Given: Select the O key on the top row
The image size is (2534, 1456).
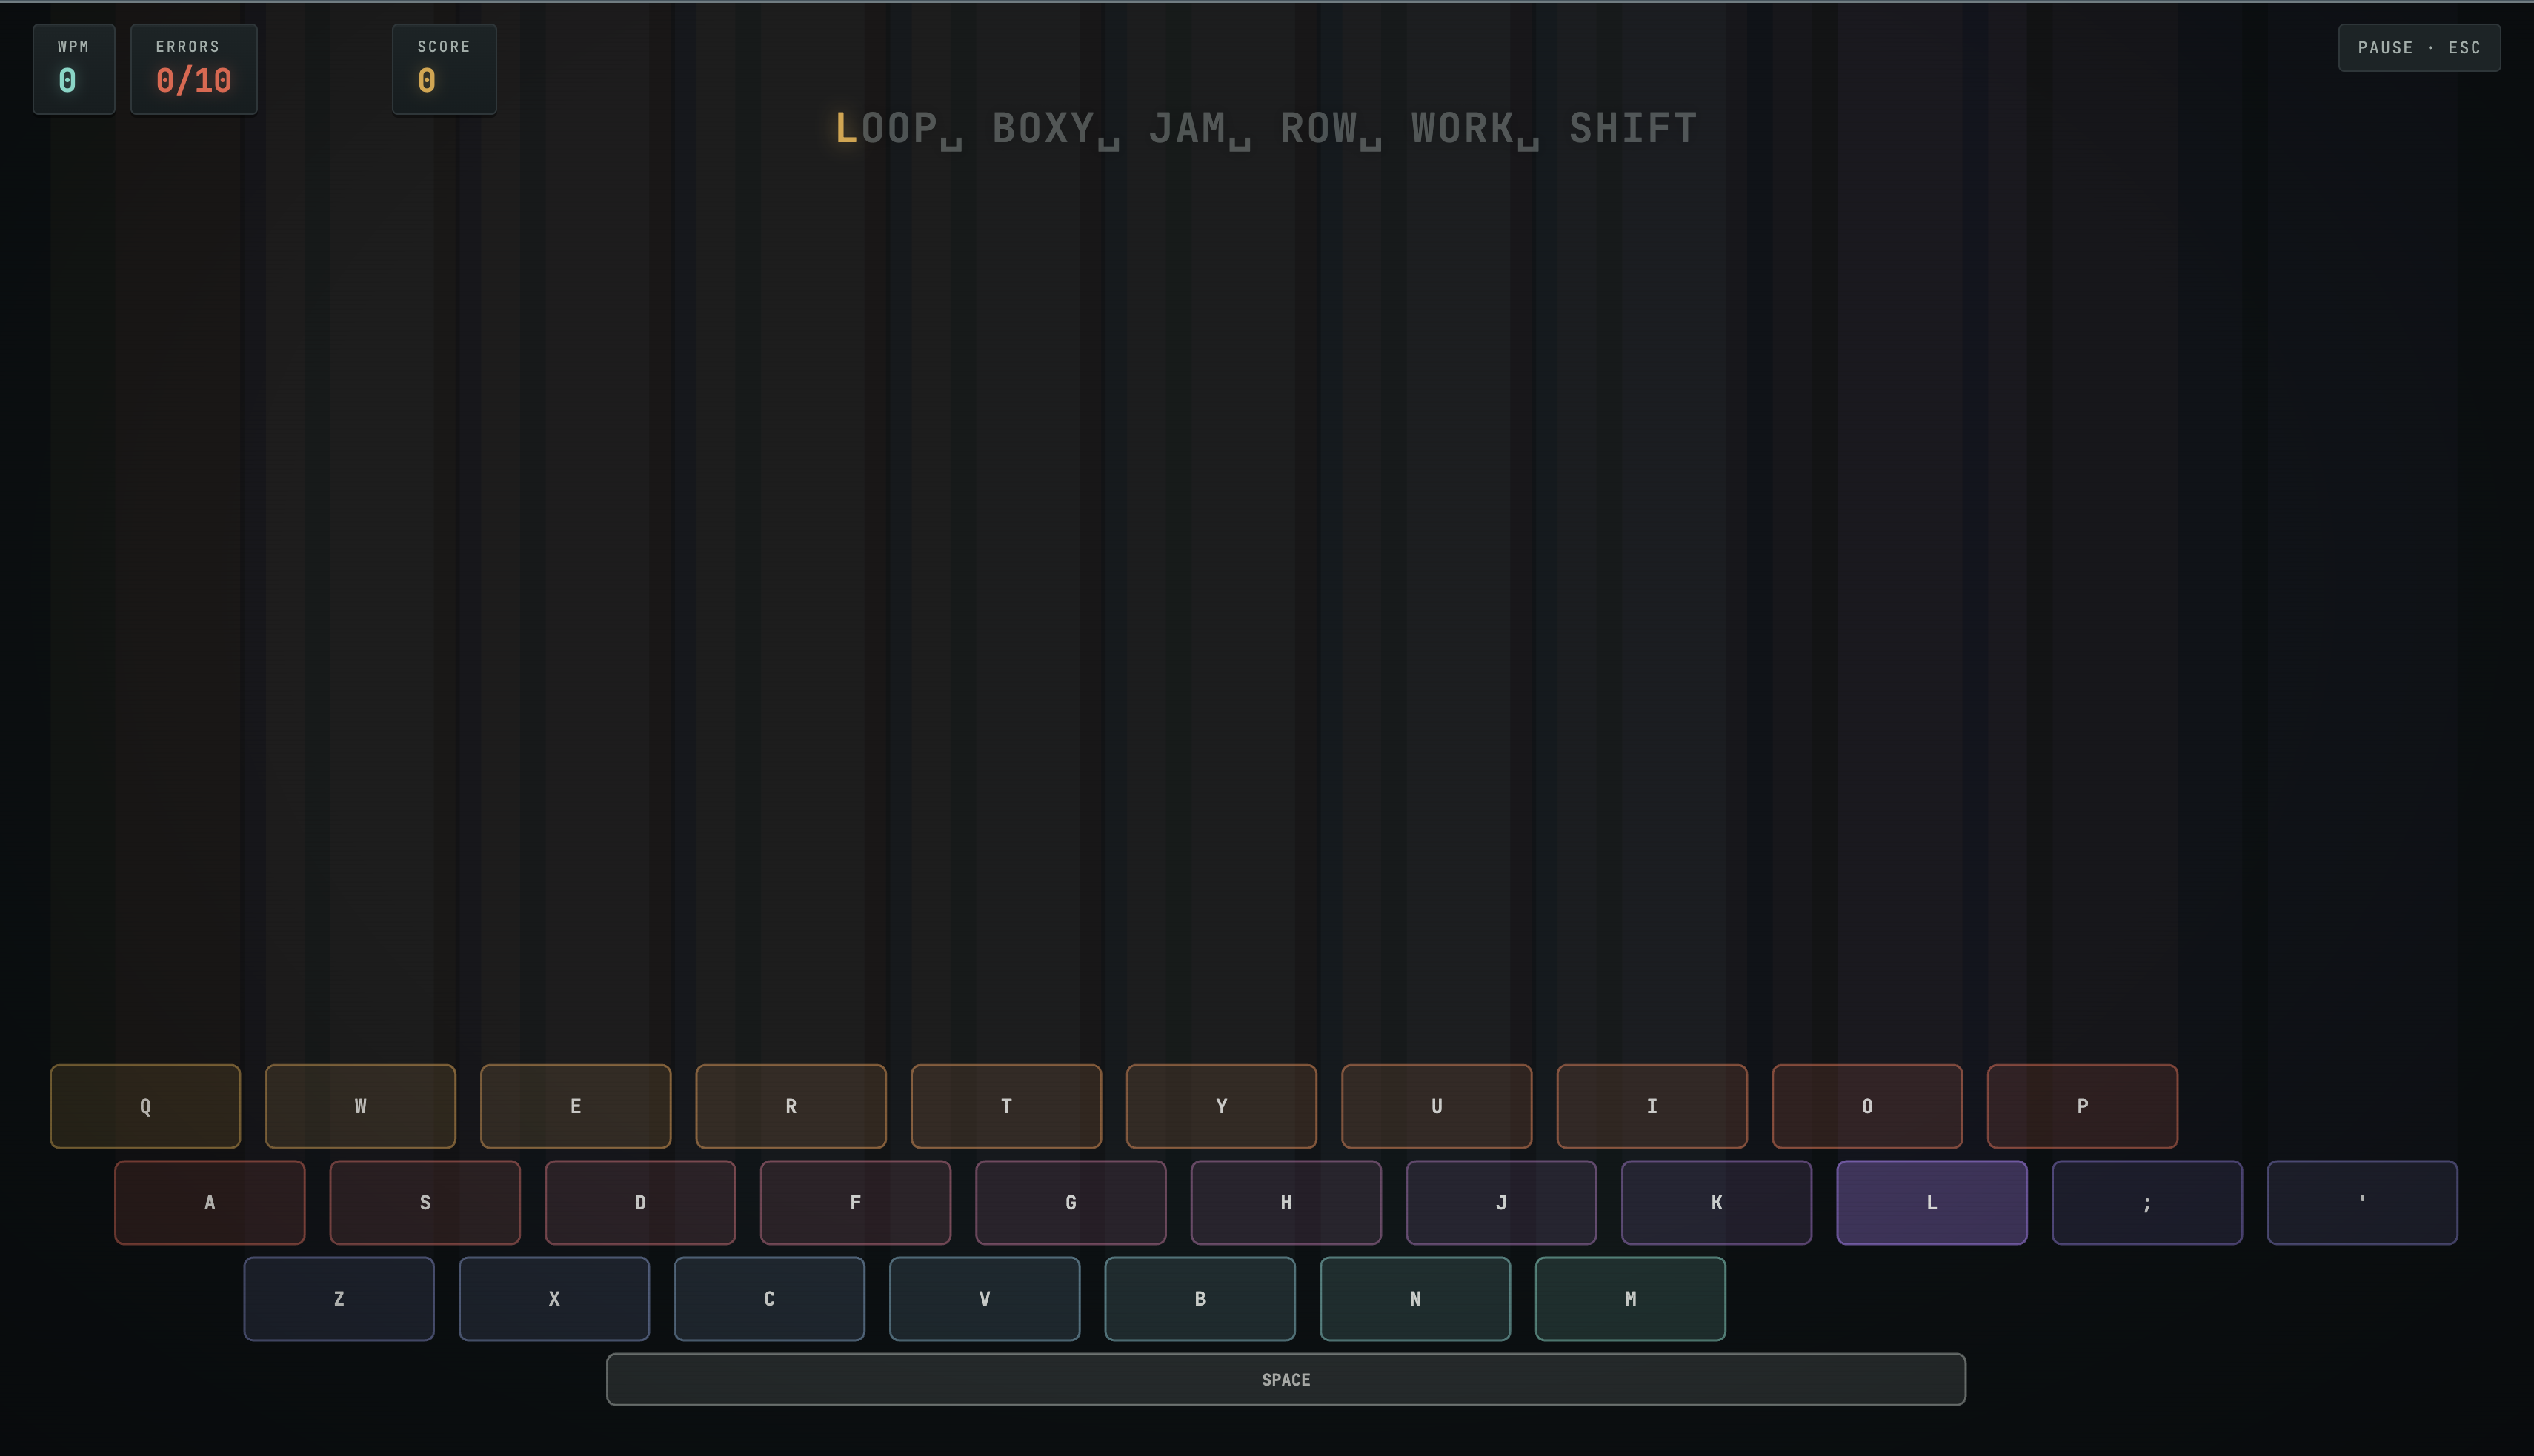Looking at the screenshot, I should tap(1866, 1106).
